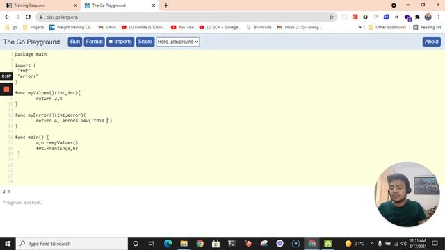Launch Microsoft Edge from taskbar

tap(168, 244)
